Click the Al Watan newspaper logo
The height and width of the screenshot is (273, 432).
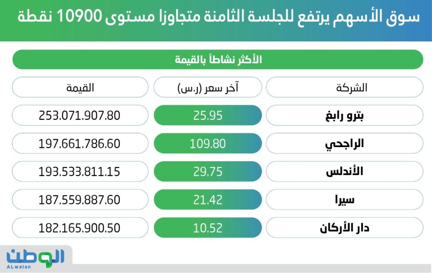(35, 257)
